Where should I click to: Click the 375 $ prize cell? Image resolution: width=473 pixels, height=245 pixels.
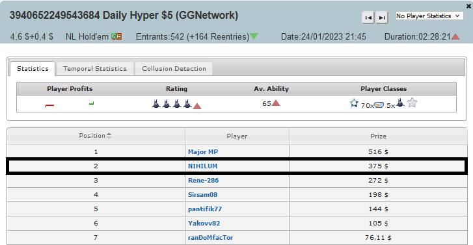tap(378, 166)
